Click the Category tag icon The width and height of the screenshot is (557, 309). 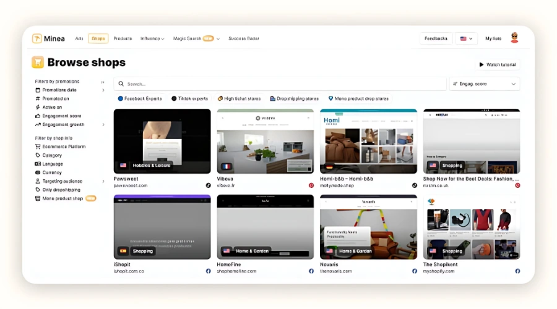pyautogui.click(x=38, y=155)
